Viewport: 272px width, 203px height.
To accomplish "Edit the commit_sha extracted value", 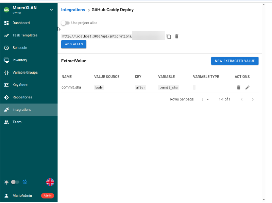I will tap(248, 88).
